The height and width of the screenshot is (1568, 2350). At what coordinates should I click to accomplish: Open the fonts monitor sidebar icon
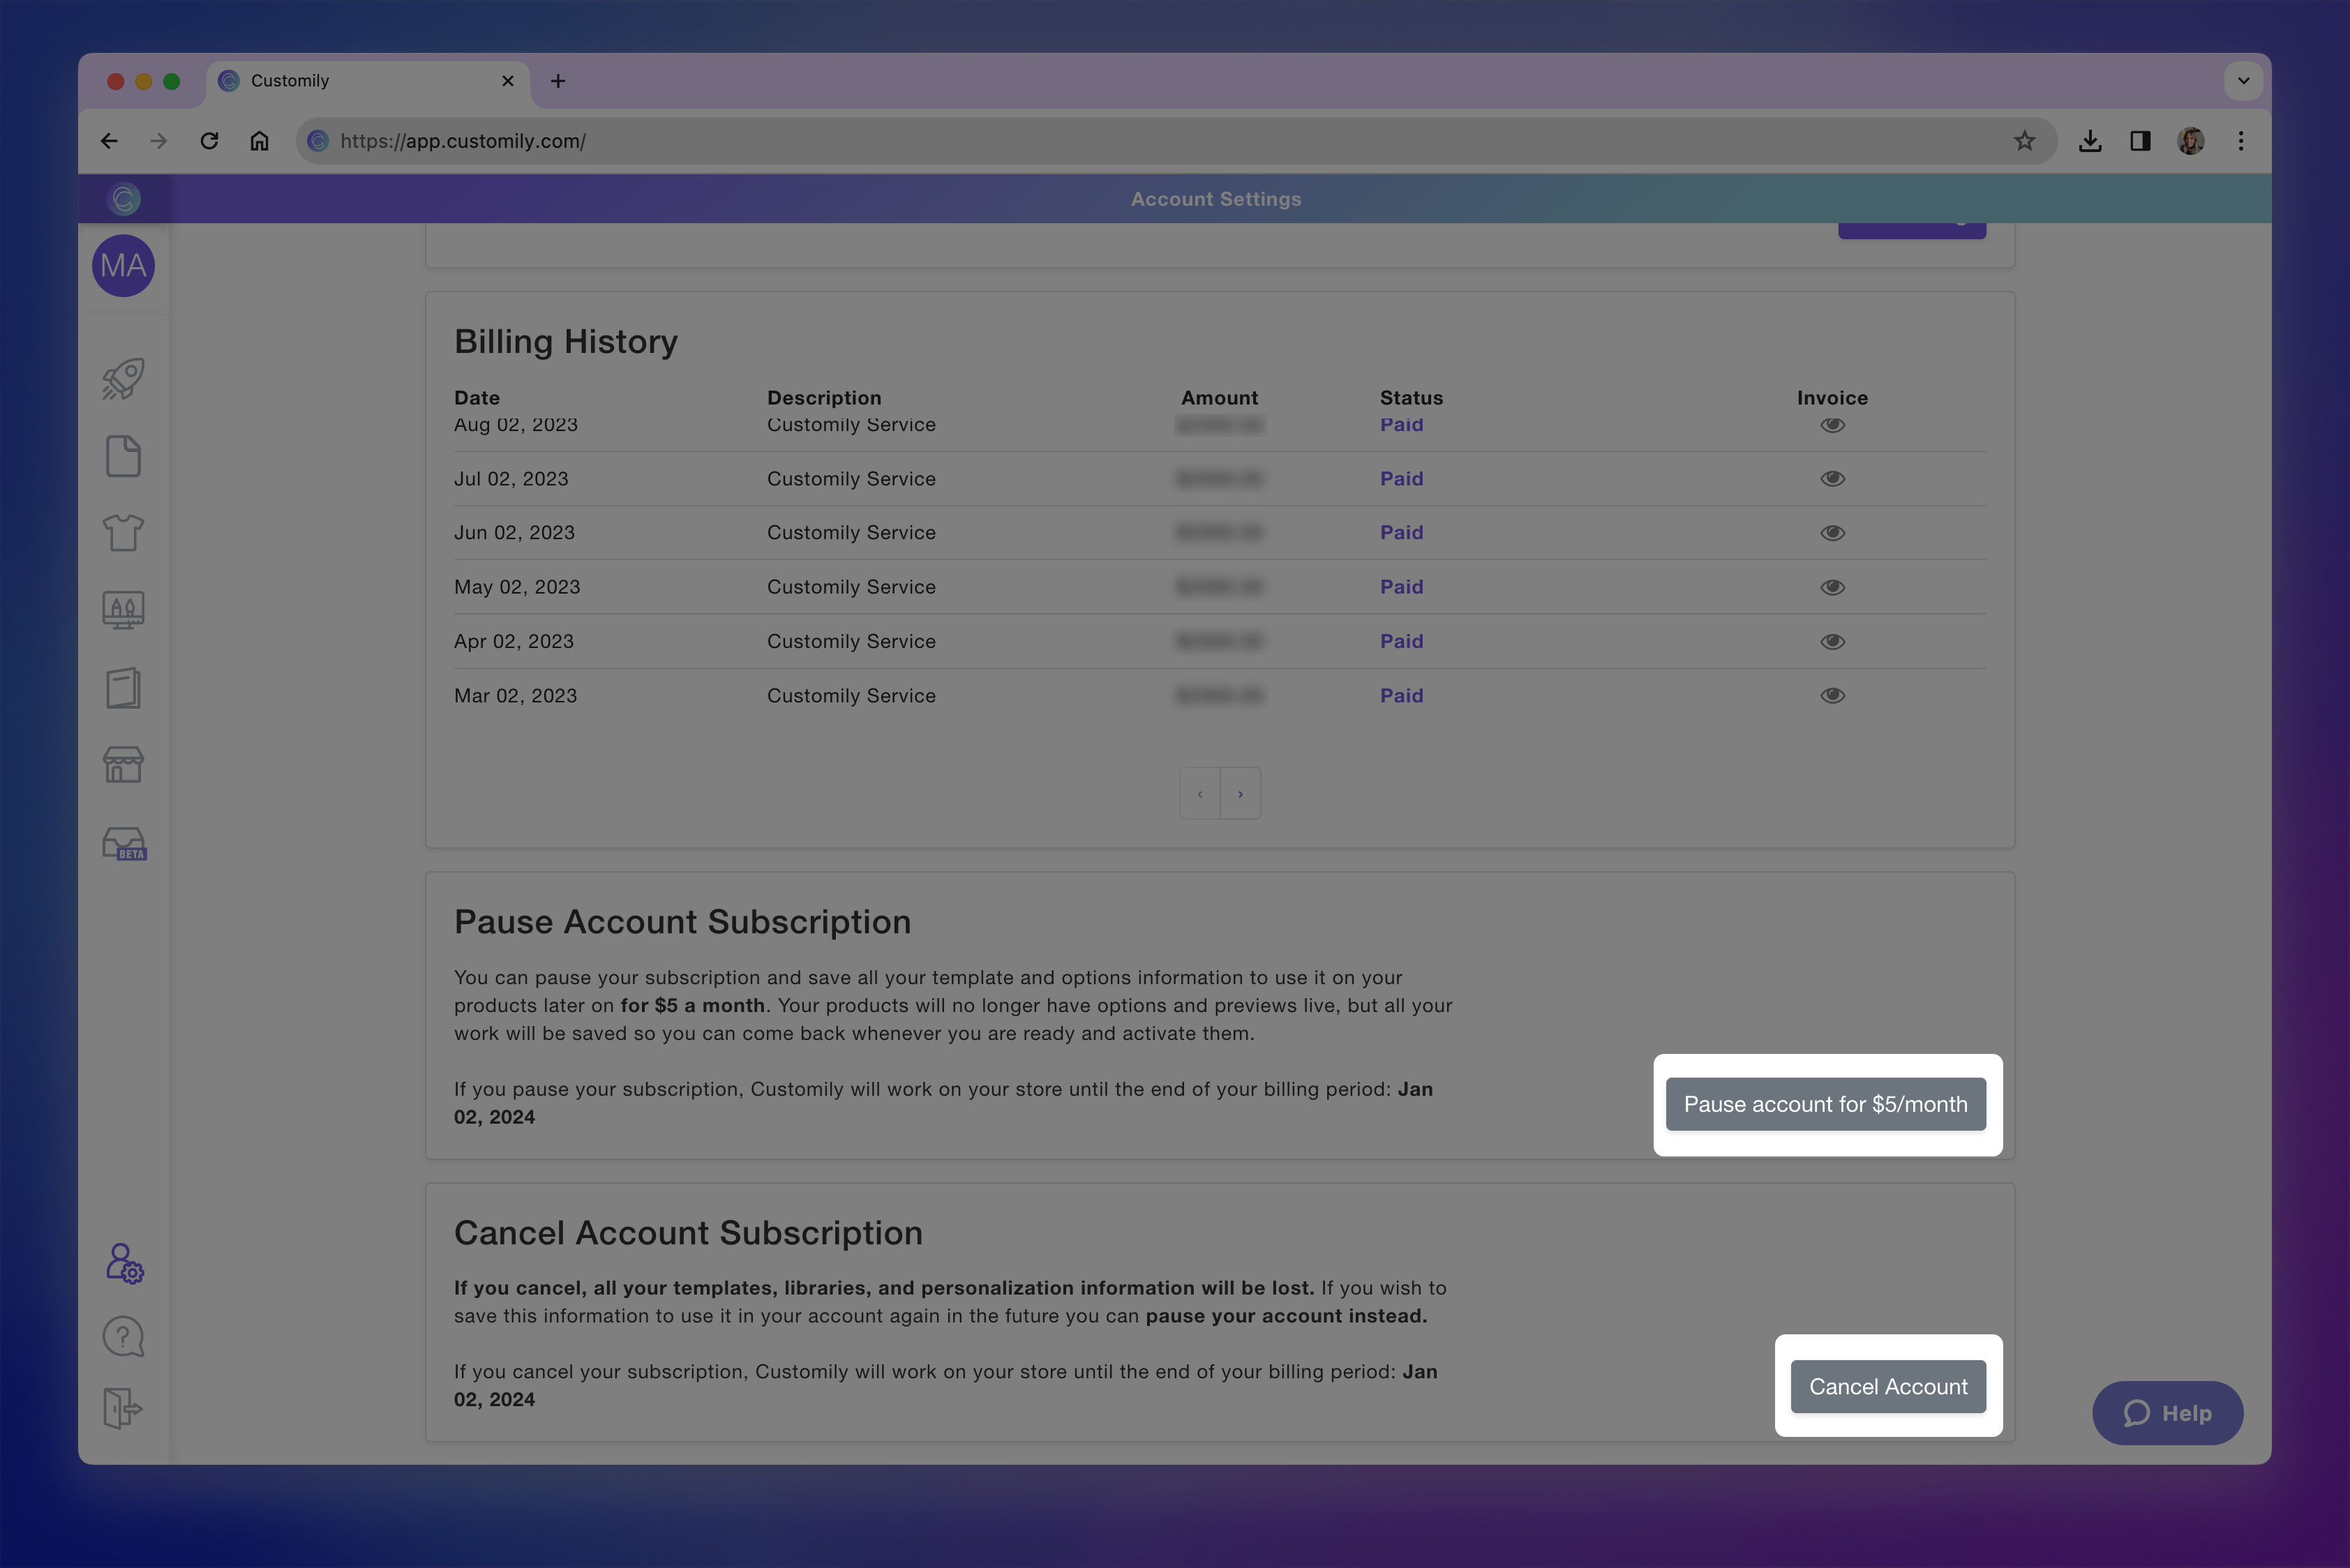coord(123,609)
